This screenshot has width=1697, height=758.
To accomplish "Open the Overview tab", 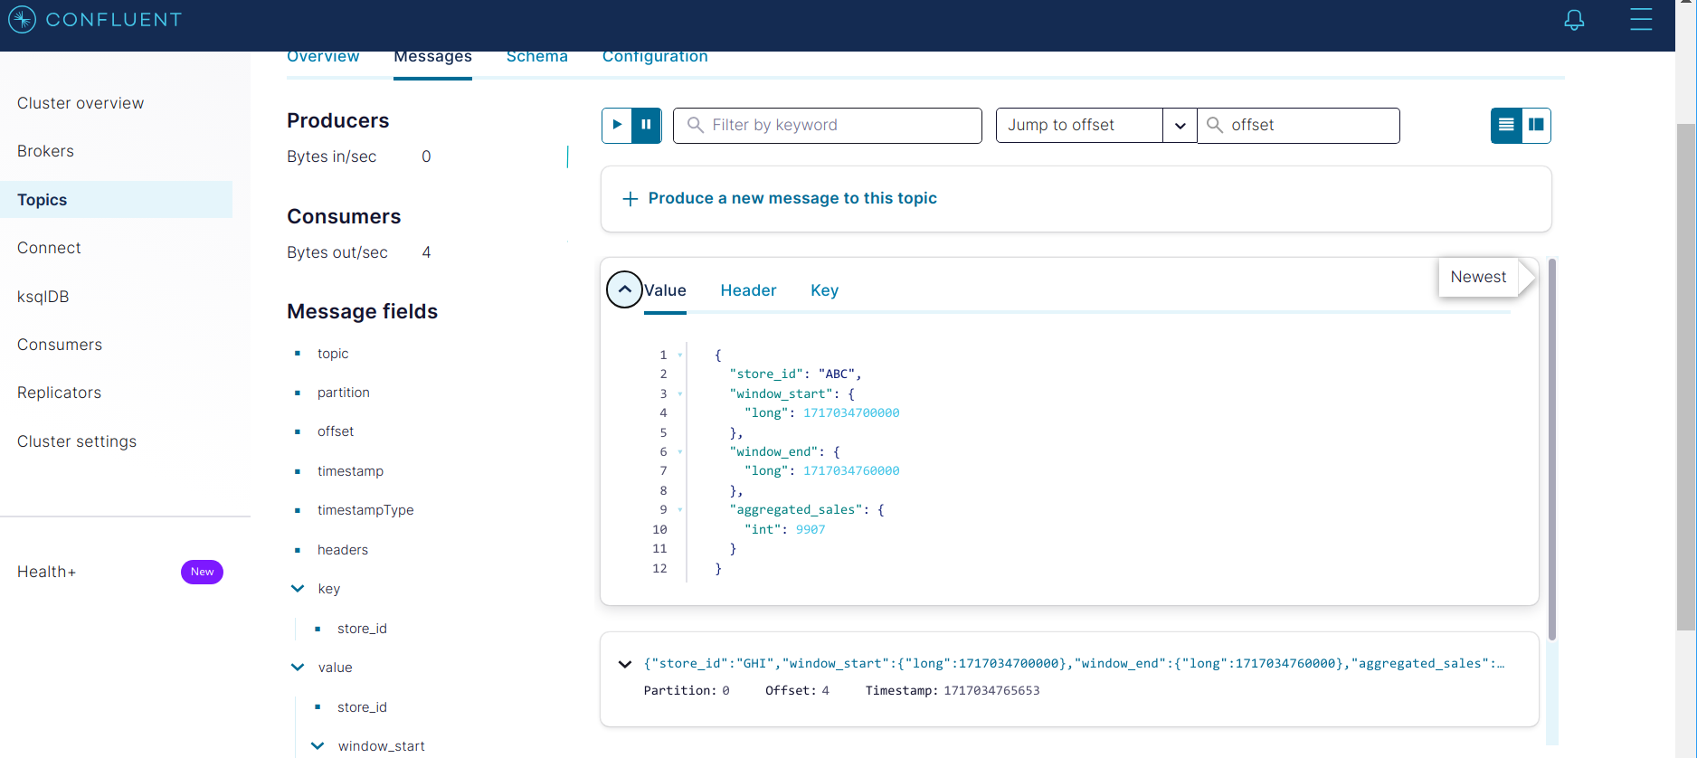I will pos(323,58).
